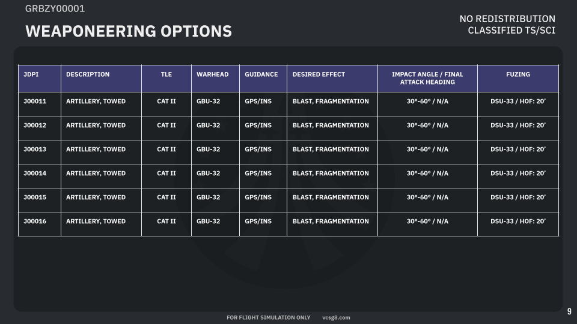Select the GPS/INS guidance cell for J00015
The width and height of the screenshot is (577, 324).
258,197
